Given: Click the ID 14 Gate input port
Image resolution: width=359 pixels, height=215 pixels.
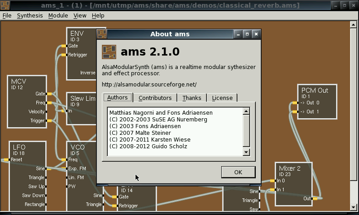Looking at the screenshot, I should (115, 197).
